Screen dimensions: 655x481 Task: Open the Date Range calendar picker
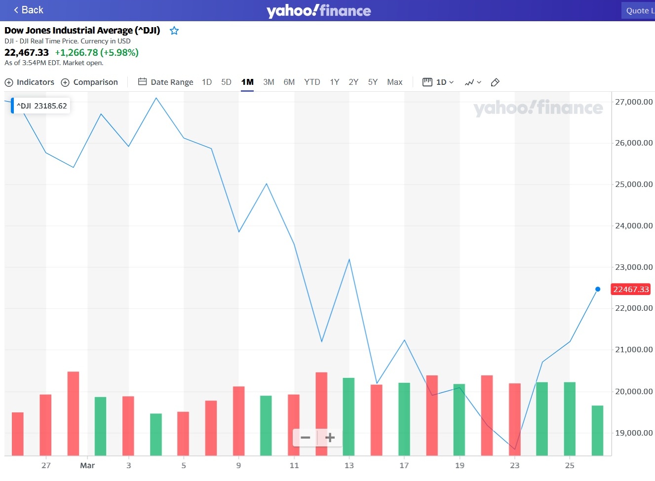coord(165,82)
